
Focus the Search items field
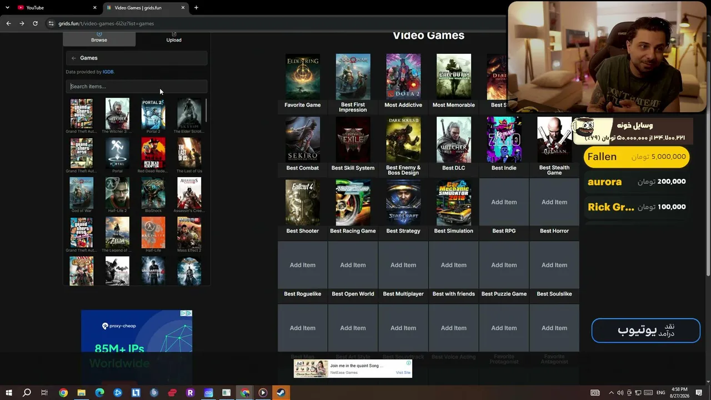(x=137, y=86)
